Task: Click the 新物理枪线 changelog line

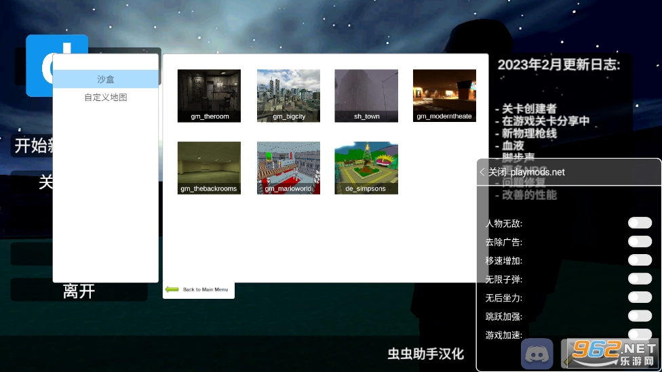Action: tap(526, 133)
